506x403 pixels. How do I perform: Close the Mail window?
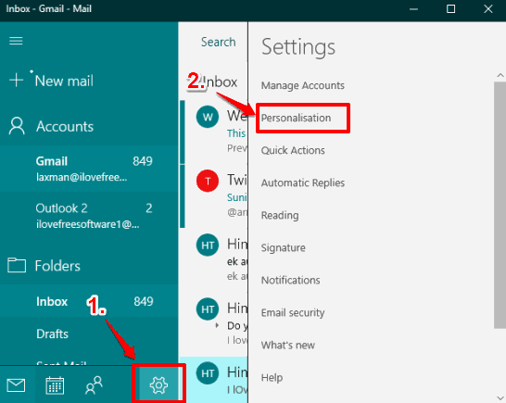tap(488, 9)
